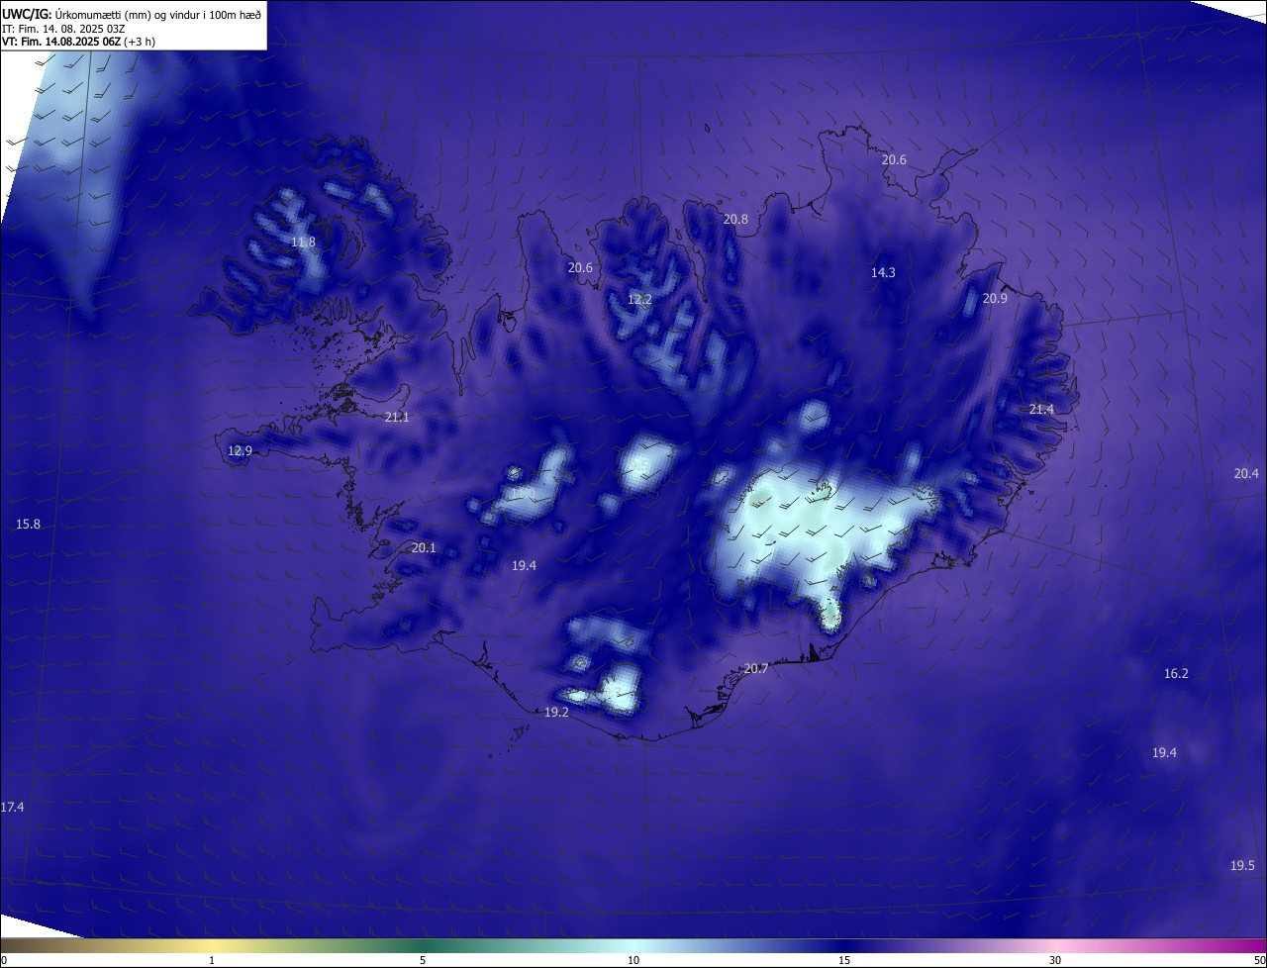Viewport: 1267px width, 968px height.
Task: Click the 14.3 map value
Action: [883, 272]
